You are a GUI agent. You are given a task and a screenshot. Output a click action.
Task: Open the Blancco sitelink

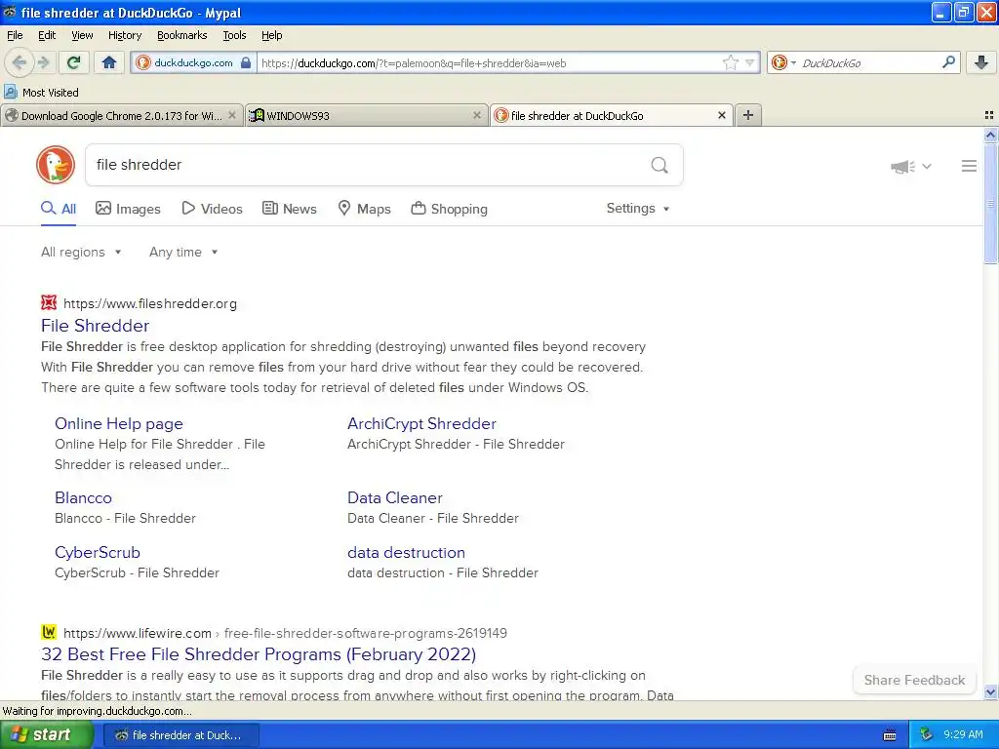pos(84,497)
